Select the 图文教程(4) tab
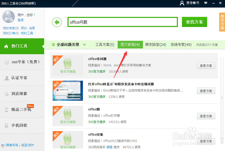This screenshot has height=151, width=225. 130,45
